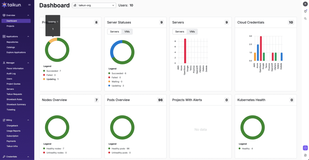Click the red OpenStack bar in Servers chart
This screenshot has width=309, height=160.
point(185,51)
